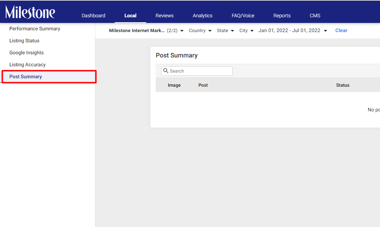Open the Country filter dropdown

200,31
